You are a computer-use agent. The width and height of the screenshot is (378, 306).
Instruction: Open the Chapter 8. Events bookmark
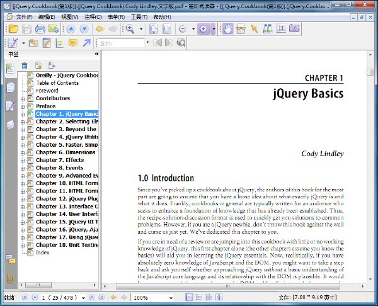tap(60, 167)
